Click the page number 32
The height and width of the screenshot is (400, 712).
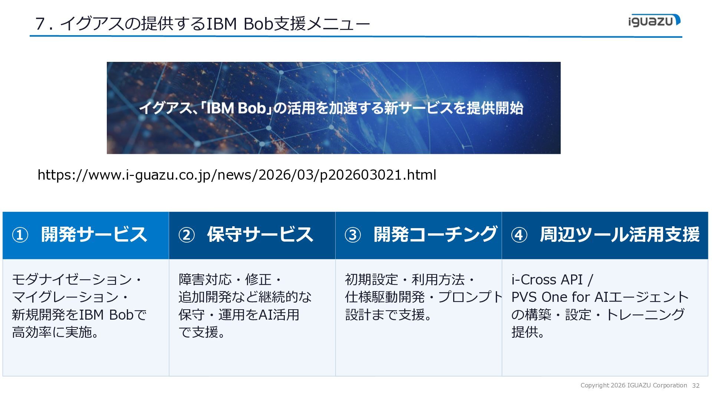696,386
